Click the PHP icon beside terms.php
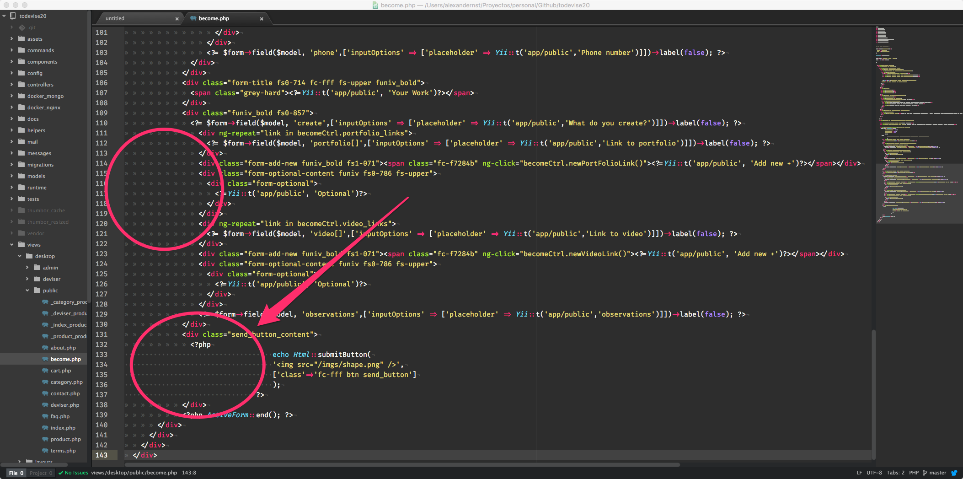 click(45, 451)
